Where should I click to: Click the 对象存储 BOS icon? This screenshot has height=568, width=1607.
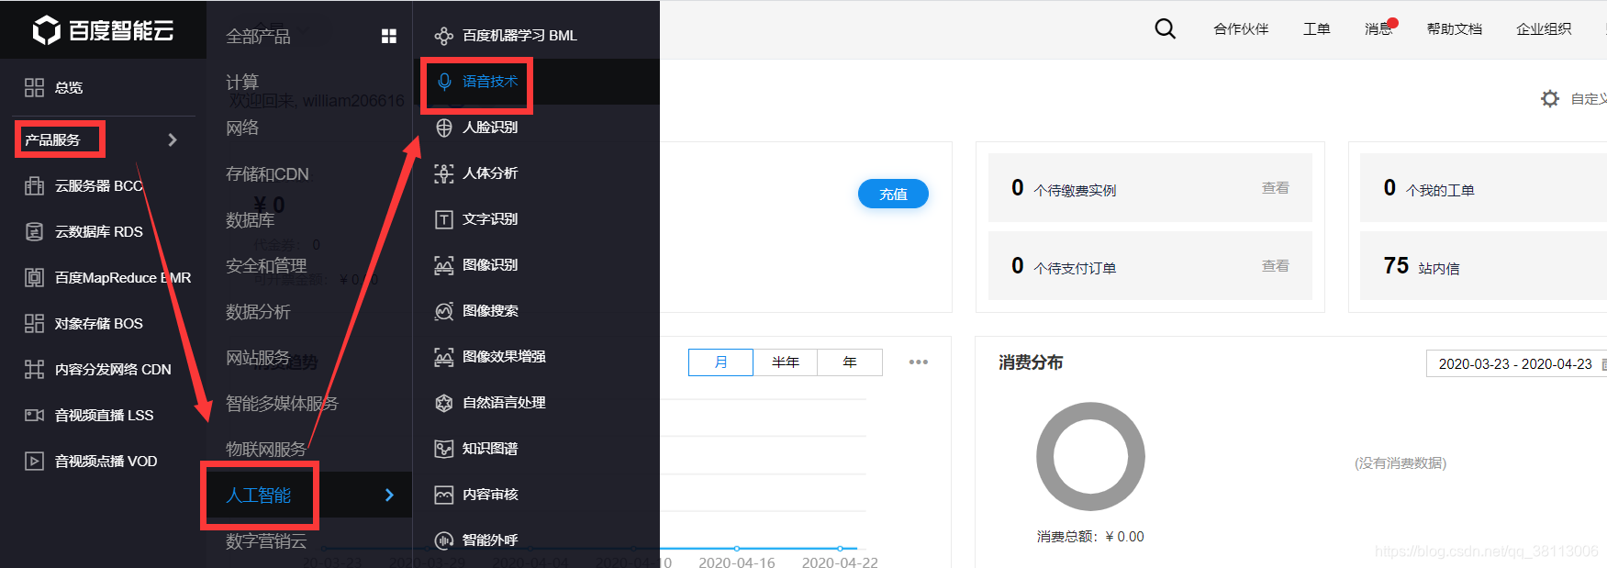34,323
